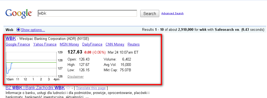Open the Disclaimer link
The height and width of the screenshot is (98, 267).
tap(76, 77)
